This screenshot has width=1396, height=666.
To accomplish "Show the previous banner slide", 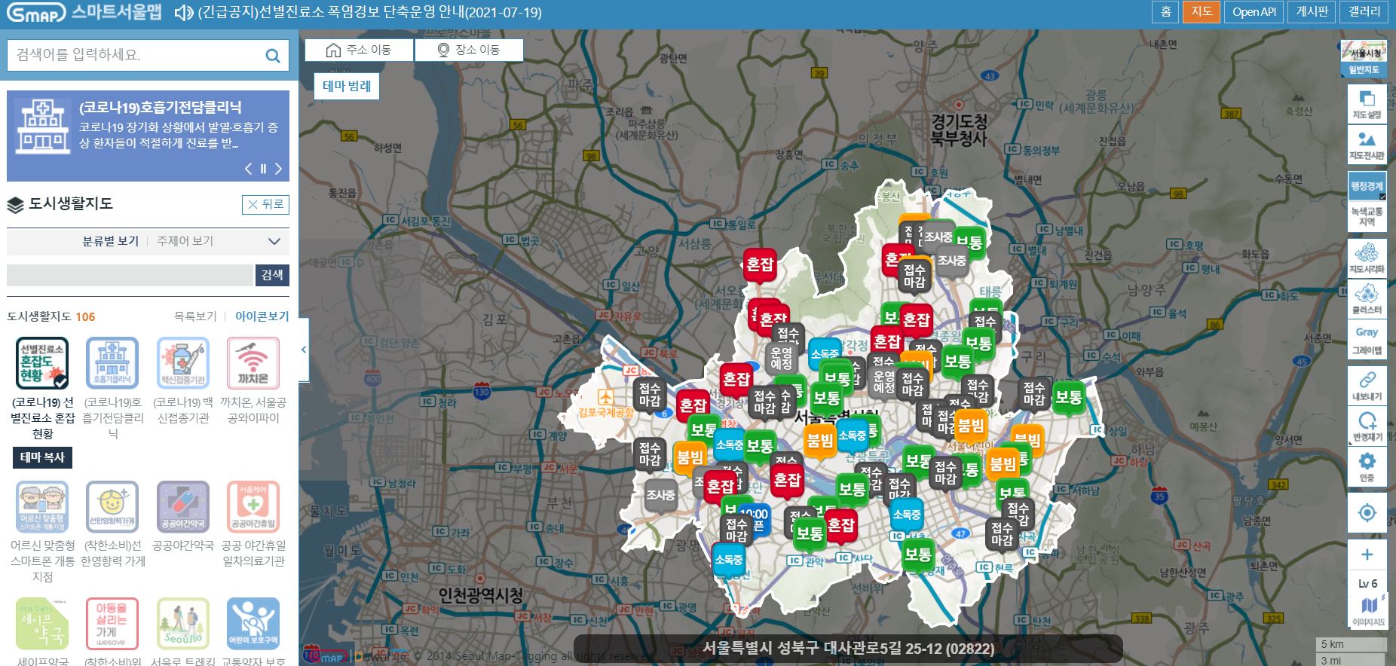I will [x=248, y=169].
